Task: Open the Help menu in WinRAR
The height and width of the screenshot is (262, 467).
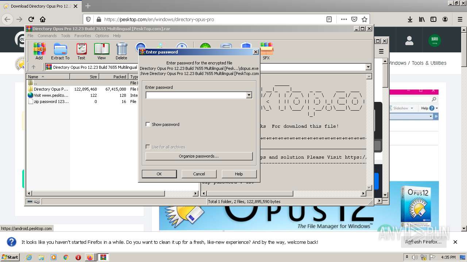Action: 117,36
